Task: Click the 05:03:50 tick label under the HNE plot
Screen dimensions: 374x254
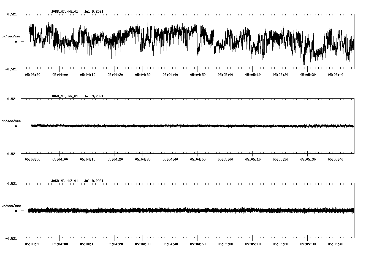Action: pos(32,75)
